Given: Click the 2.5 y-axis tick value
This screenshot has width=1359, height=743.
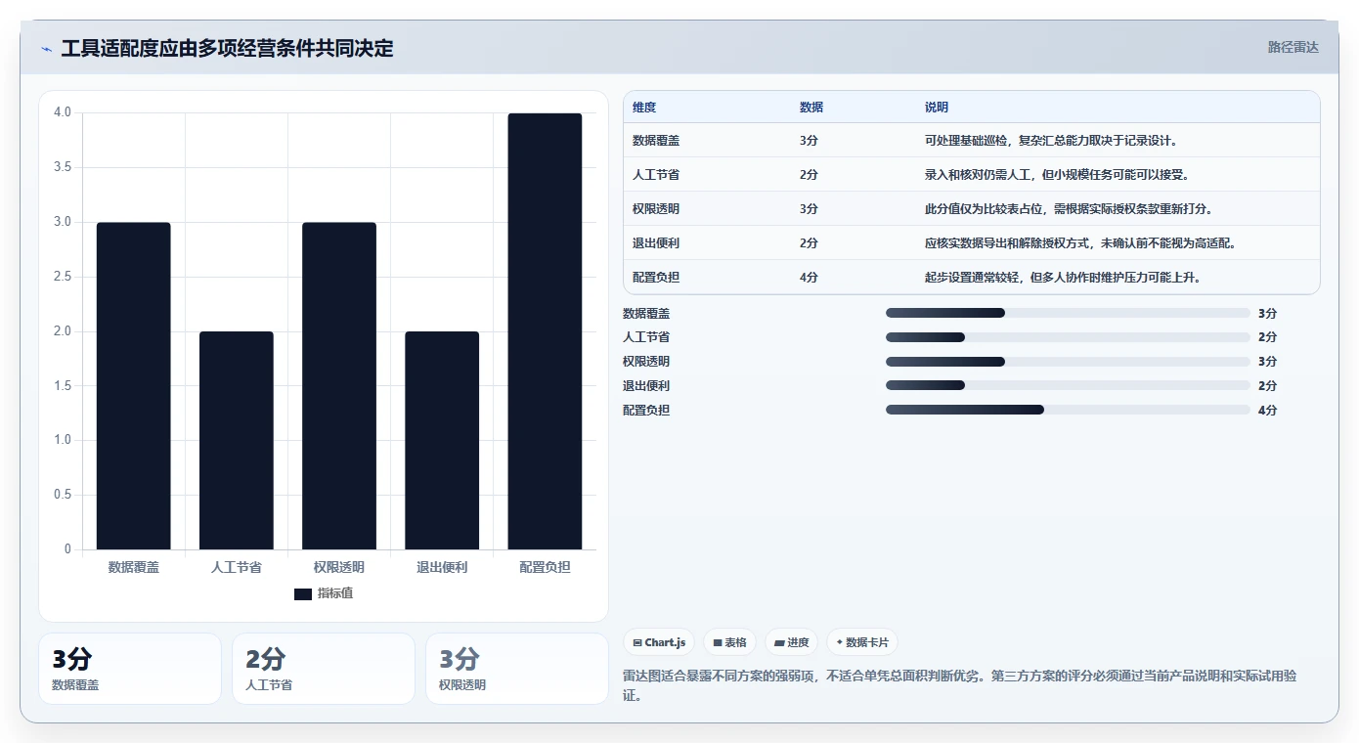Looking at the screenshot, I should click(63, 277).
